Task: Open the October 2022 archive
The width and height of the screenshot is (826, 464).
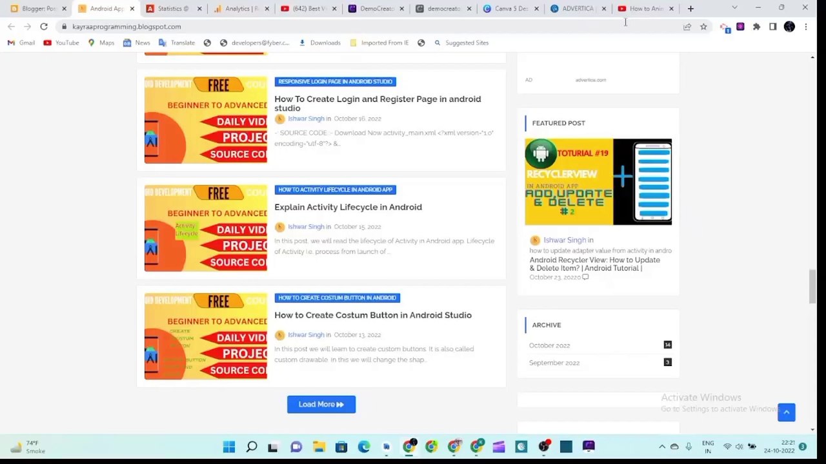Action: click(x=550, y=345)
